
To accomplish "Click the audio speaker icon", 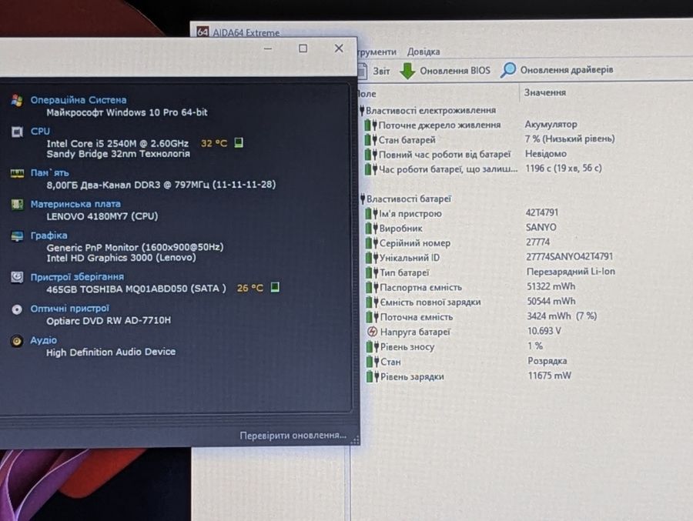I will pos(17,341).
